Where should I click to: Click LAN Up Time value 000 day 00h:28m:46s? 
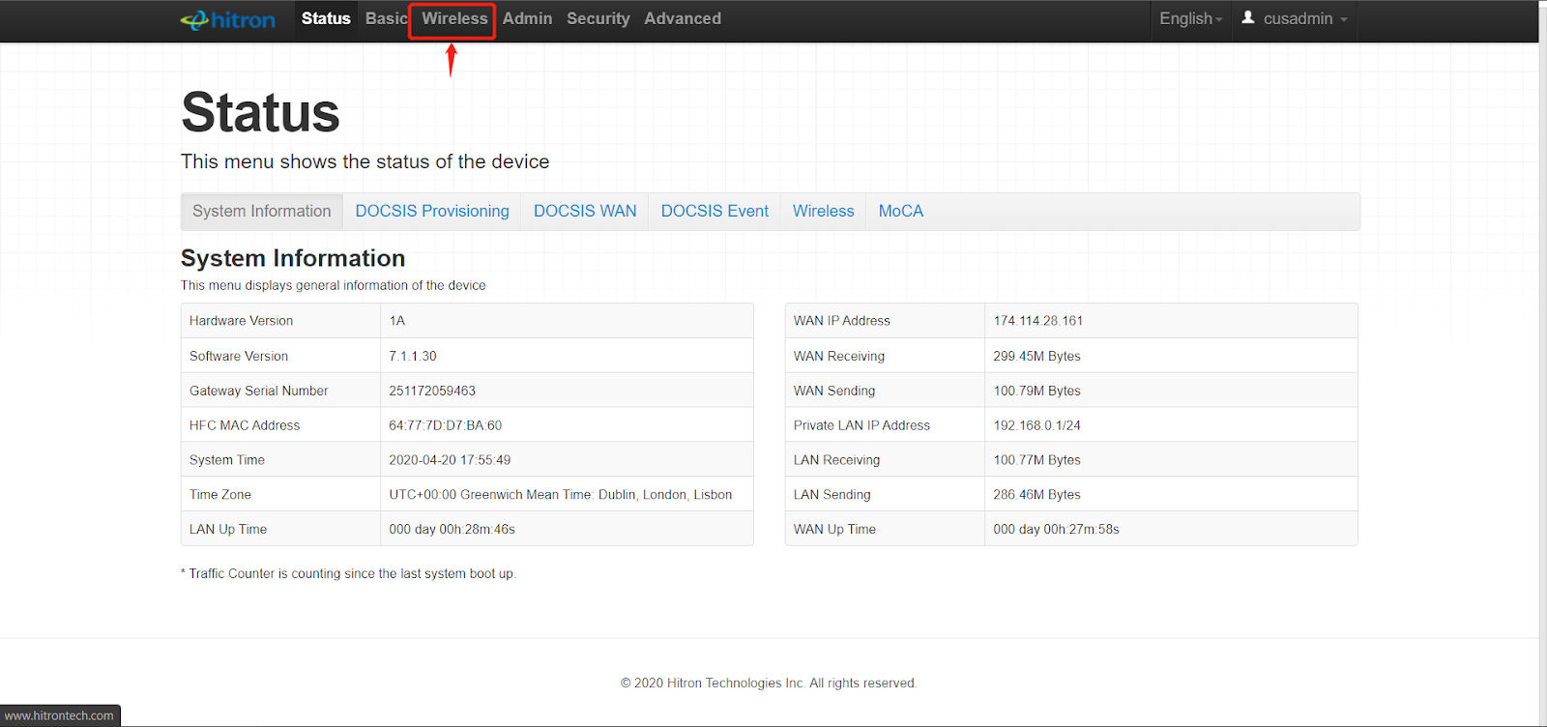click(x=452, y=530)
